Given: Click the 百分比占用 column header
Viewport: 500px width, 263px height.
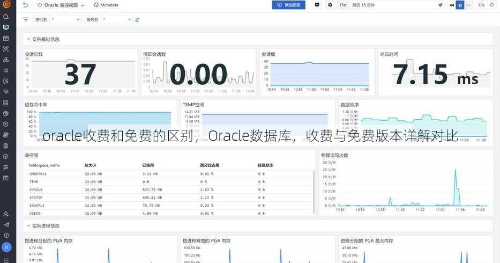Looking at the screenshot, I should click(x=210, y=165).
